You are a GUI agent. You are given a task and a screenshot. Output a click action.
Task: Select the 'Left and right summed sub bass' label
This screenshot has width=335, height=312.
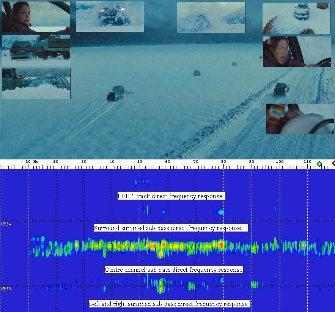point(168,304)
